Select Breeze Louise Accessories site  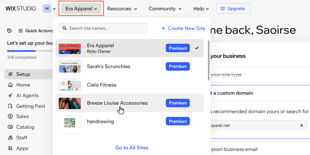click(x=130, y=103)
